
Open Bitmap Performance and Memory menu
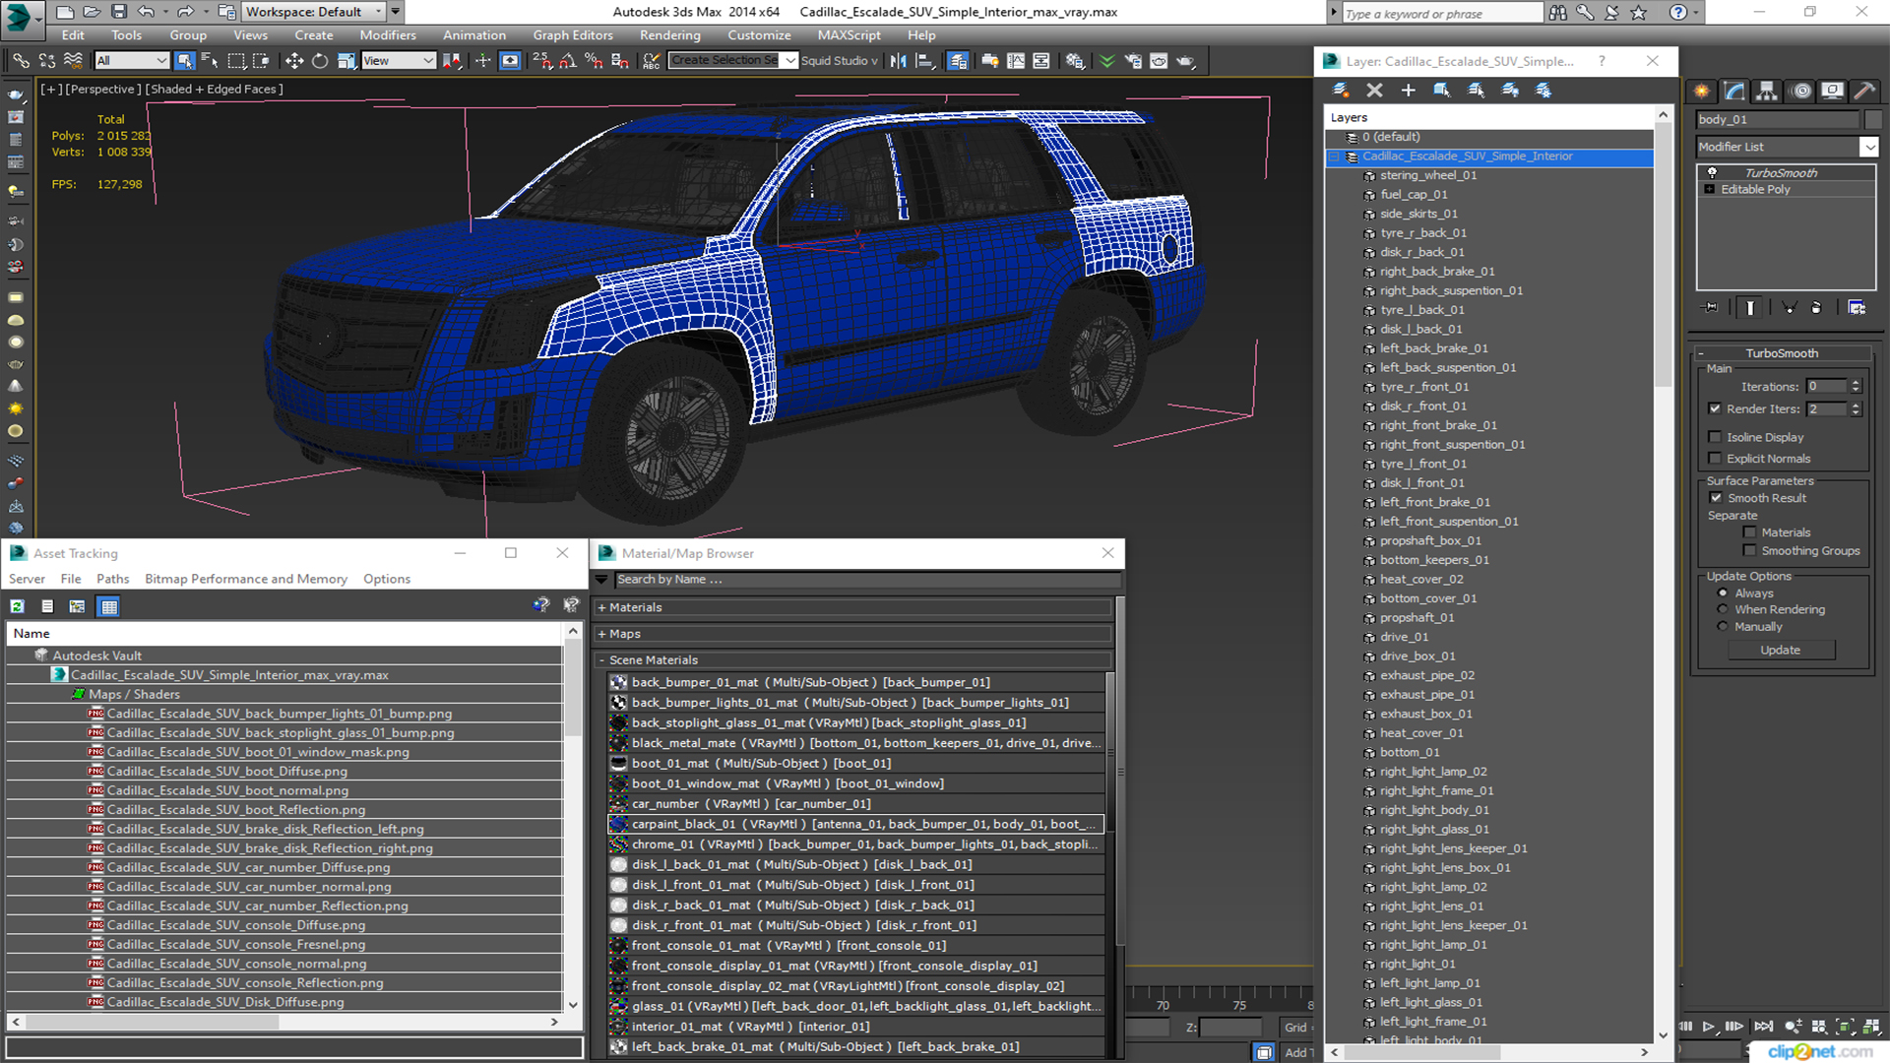(x=246, y=579)
